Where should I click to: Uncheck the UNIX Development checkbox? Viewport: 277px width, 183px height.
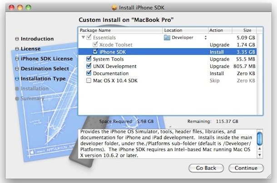pyautogui.click(x=89, y=66)
